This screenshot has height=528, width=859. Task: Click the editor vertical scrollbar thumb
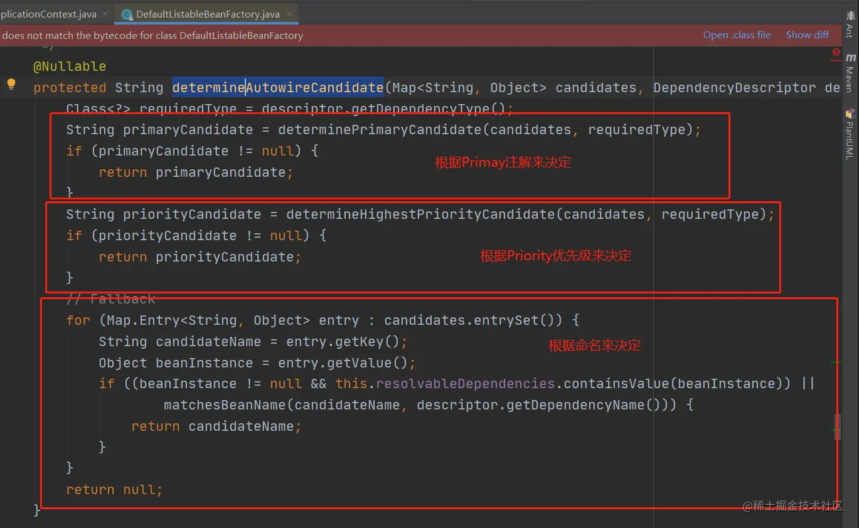tap(837, 426)
